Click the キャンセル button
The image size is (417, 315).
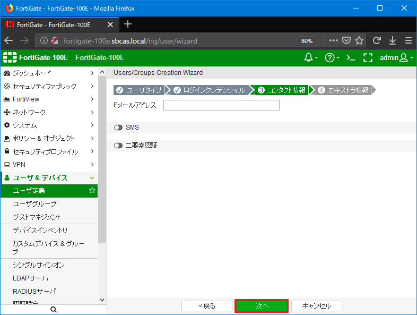pos(317,305)
